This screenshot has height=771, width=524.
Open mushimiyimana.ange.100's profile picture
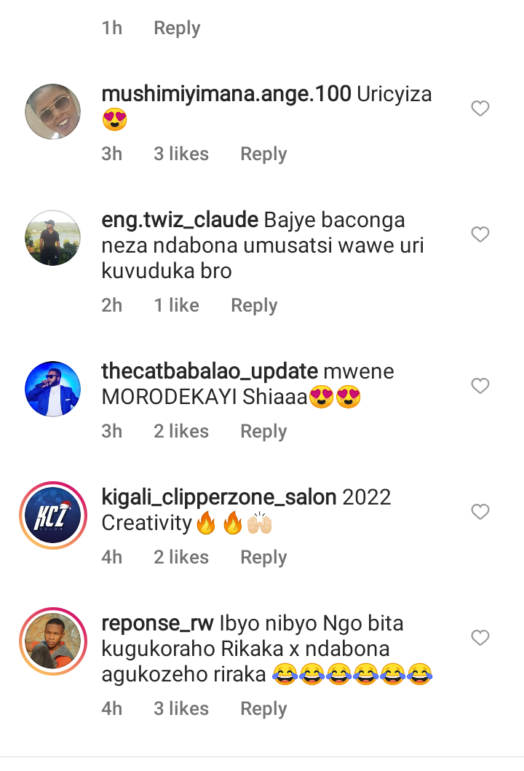pyautogui.click(x=52, y=111)
